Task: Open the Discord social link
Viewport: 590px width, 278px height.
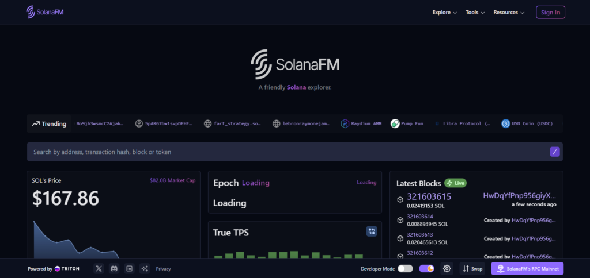Action: point(114,269)
